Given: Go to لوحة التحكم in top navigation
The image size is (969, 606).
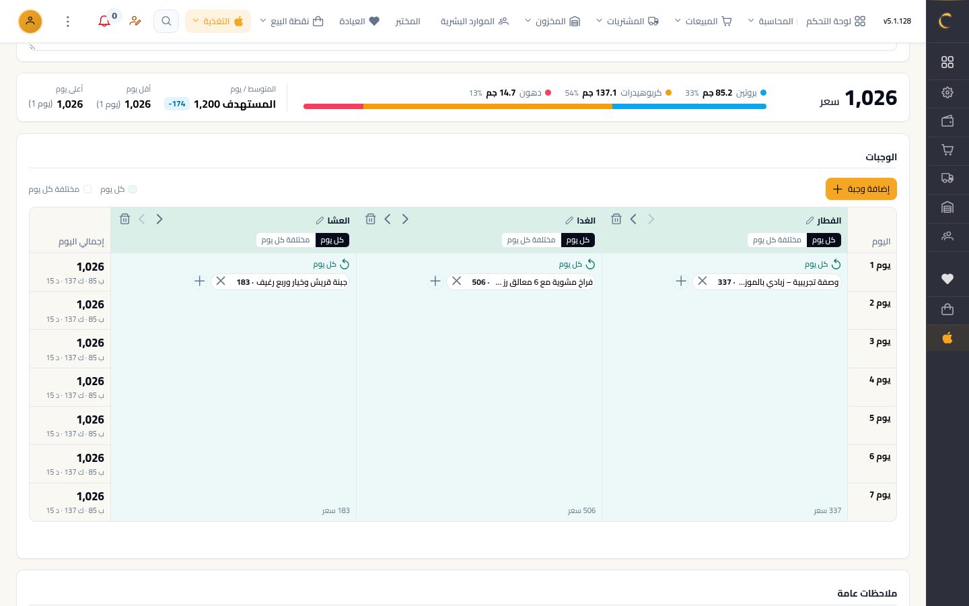Looking at the screenshot, I should [836, 22].
